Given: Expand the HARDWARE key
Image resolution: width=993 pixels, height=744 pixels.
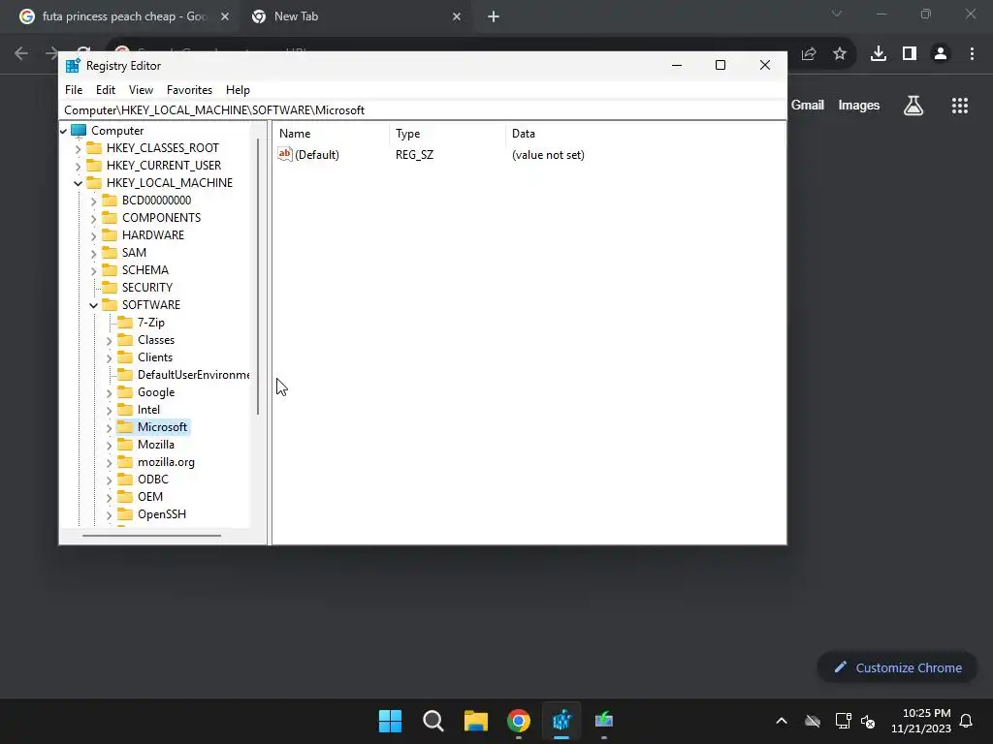Looking at the screenshot, I should (x=94, y=236).
